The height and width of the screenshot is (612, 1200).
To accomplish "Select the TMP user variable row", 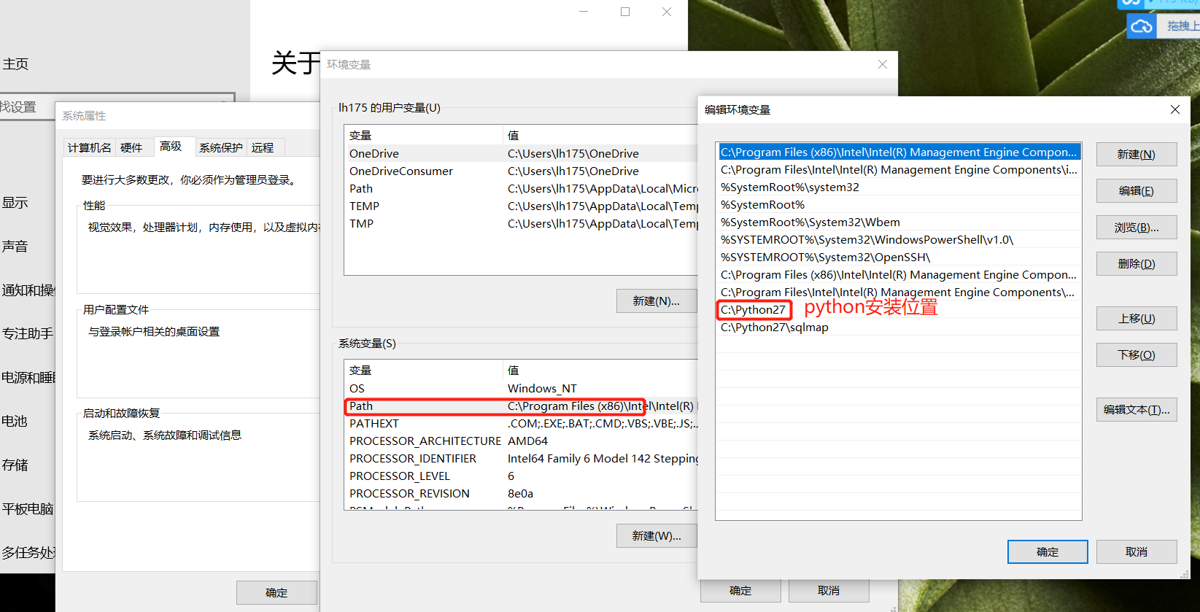I will (522, 224).
